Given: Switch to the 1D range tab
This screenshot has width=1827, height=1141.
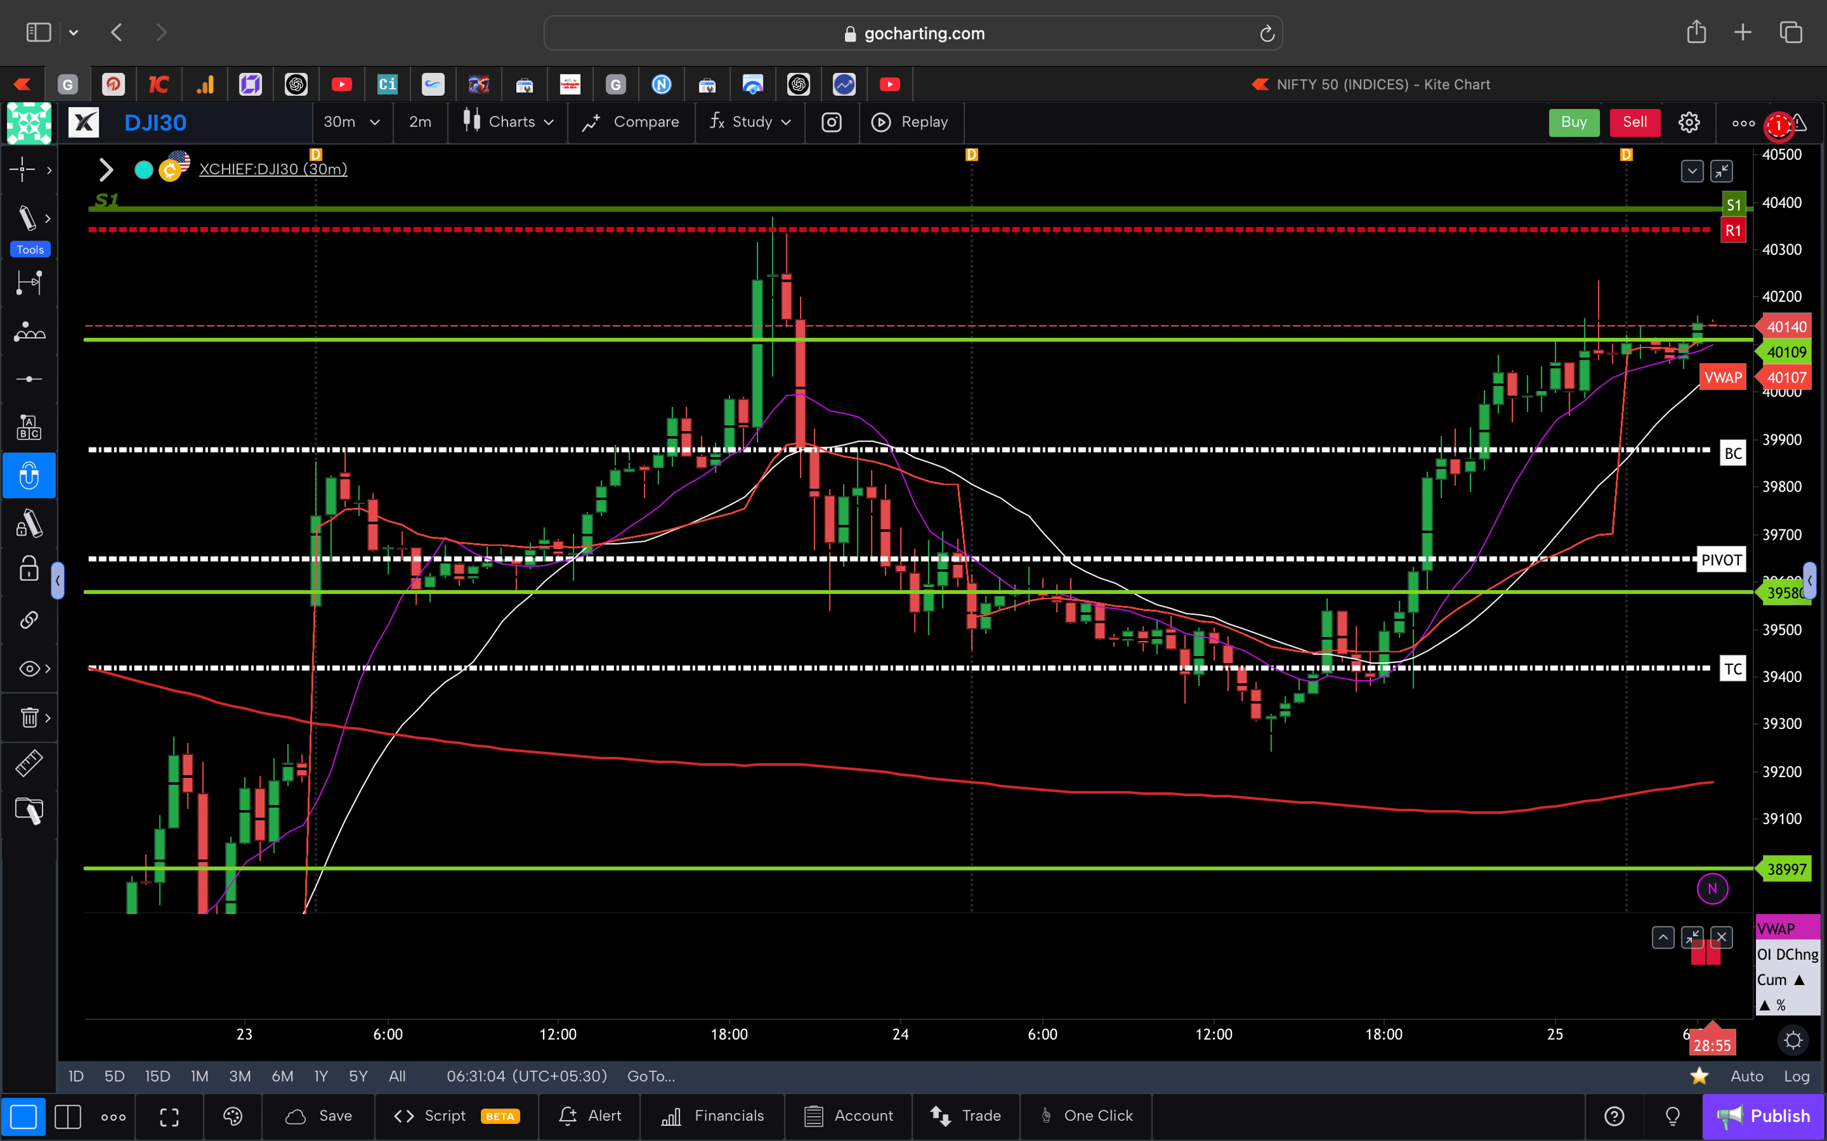Looking at the screenshot, I should (x=75, y=1076).
